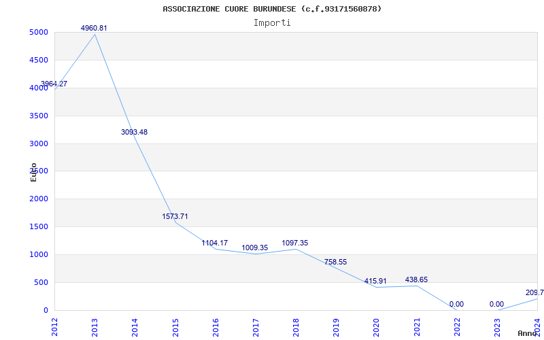Image resolution: width=544 pixels, height=340 pixels.
Task: Select the 3500 y-axis tick label
Action: point(39,116)
